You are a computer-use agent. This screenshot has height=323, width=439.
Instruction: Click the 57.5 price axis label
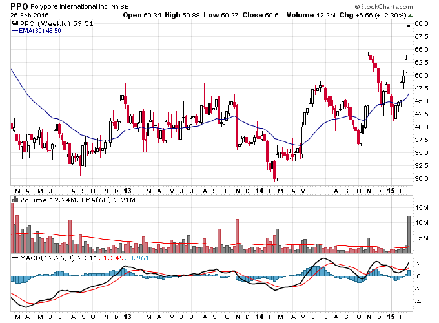click(422, 36)
